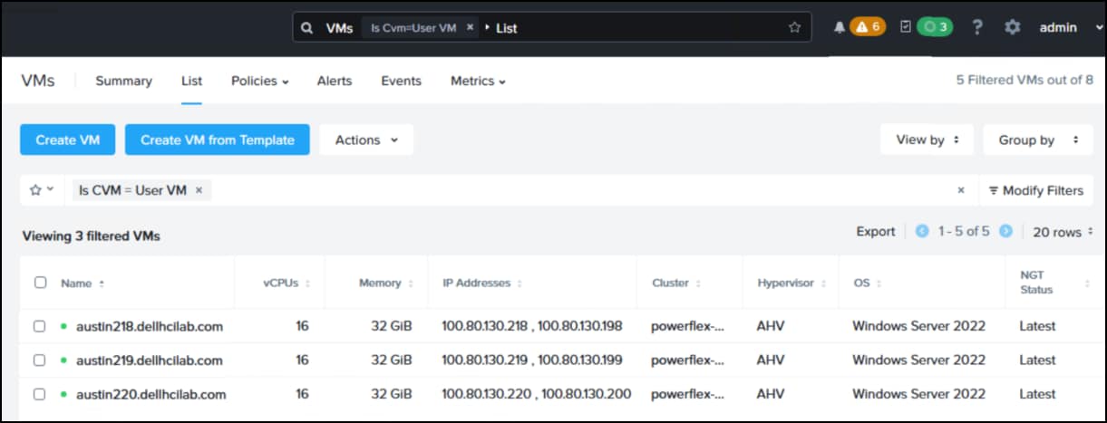The height and width of the screenshot is (423, 1107).
Task: Click the Export link
Action: [876, 232]
